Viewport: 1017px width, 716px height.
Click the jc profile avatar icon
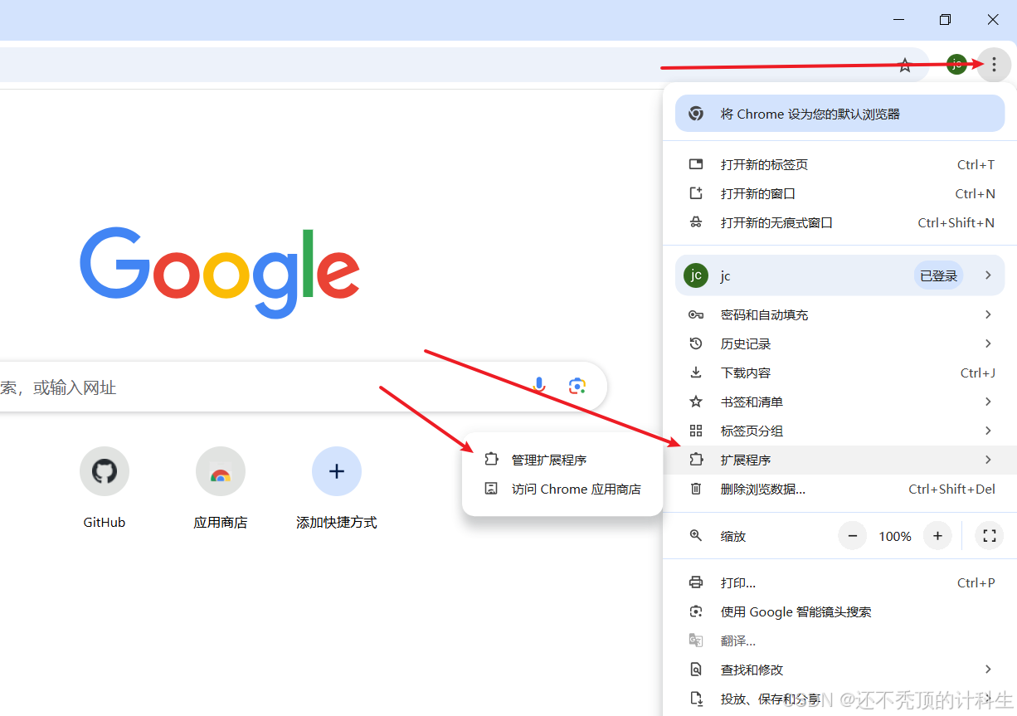click(956, 64)
